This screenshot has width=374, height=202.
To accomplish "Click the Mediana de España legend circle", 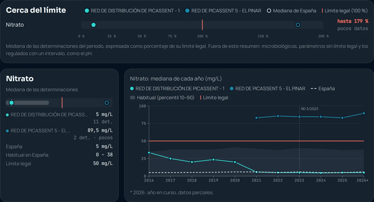I will (269, 11).
